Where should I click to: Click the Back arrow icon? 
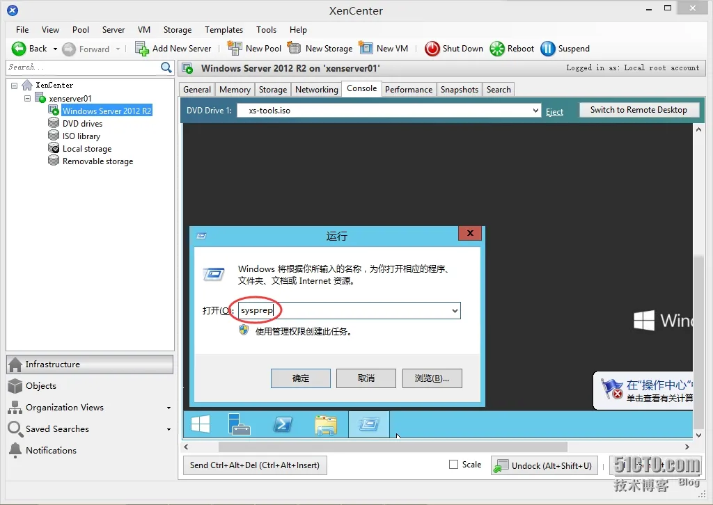pos(19,49)
